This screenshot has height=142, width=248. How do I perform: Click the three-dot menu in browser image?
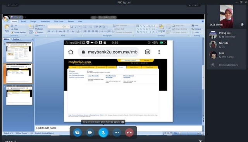(x=159, y=52)
